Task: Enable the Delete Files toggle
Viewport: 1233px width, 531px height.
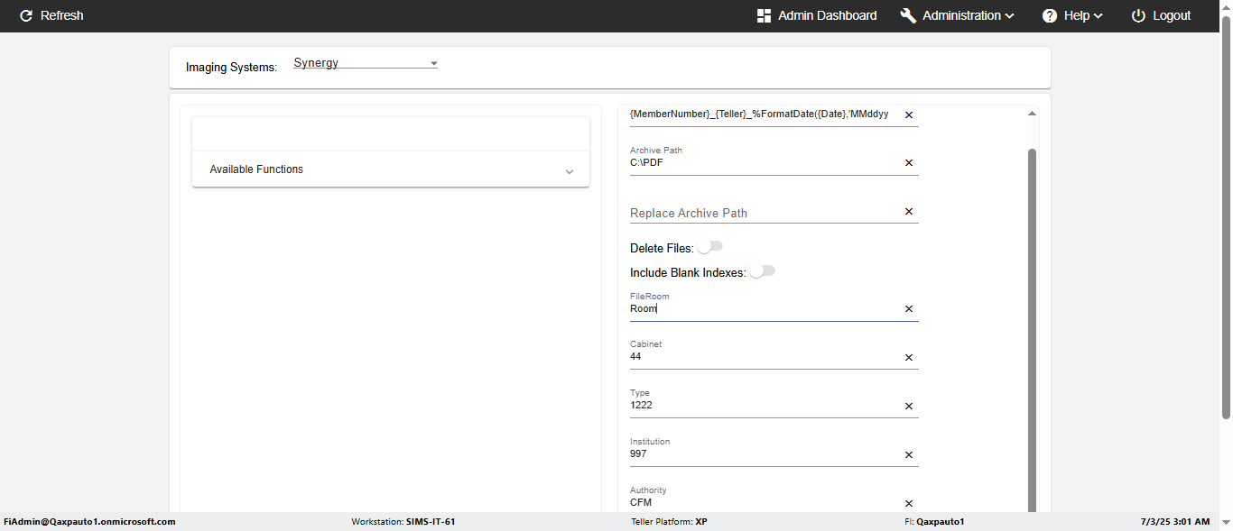Action: pyautogui.click(x=710, y=247)
